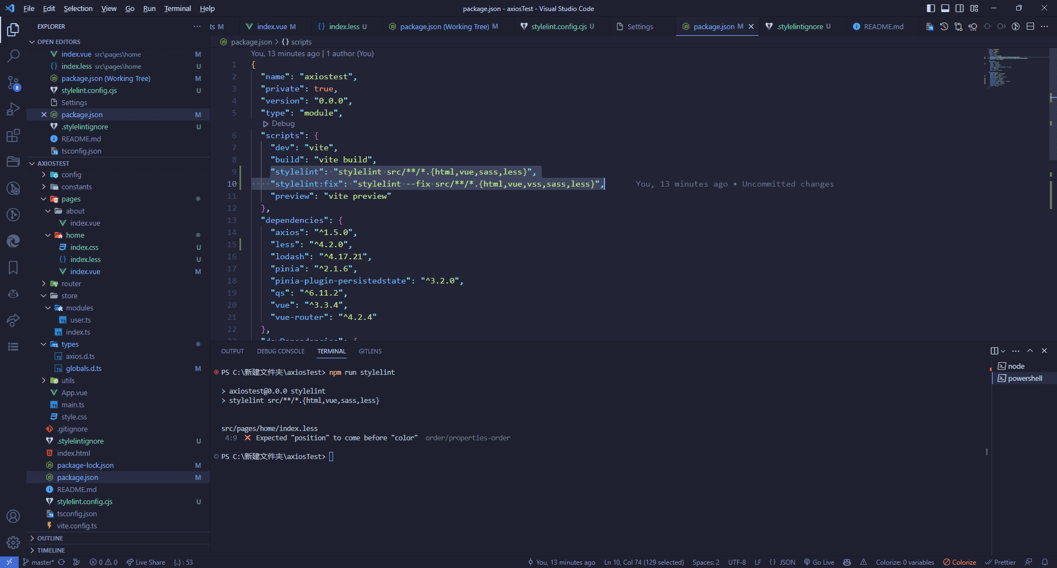Click the editor minimap preview
Screen dimensions: 1057x568
(1016, 69)
